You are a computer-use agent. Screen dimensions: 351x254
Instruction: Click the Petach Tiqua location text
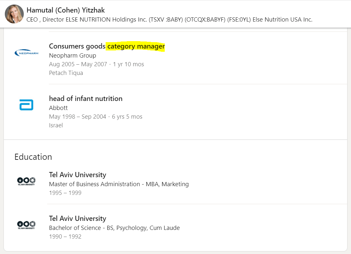[x=66, y=73]
